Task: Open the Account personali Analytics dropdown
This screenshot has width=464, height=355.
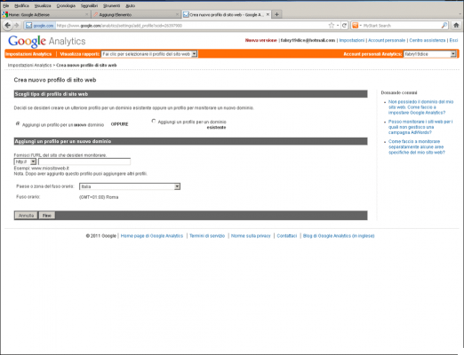Action: click(429, 54)
